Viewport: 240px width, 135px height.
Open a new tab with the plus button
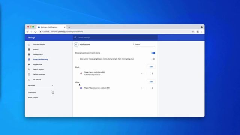[x=69, y=27]
